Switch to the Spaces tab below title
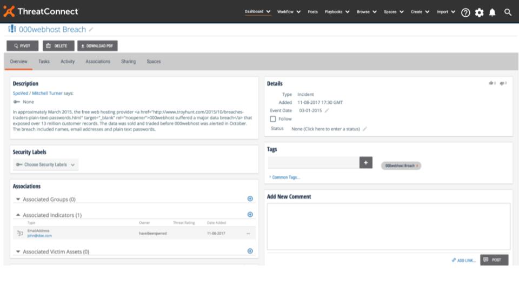The height and width of the screenshot is (292, 519). tap(154, 62)
